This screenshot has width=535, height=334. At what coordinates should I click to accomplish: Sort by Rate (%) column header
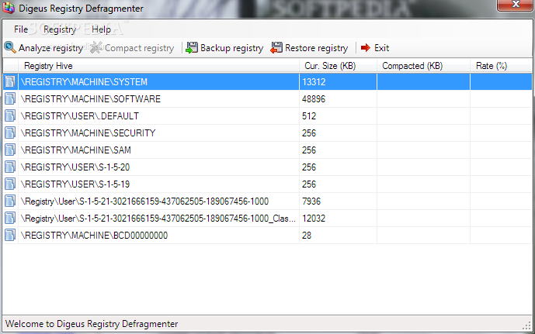pyautogui.click(x=492, y=66)
